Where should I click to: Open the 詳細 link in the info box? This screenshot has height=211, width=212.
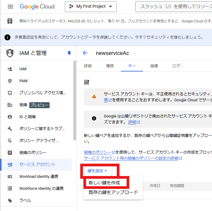(134, 122)
